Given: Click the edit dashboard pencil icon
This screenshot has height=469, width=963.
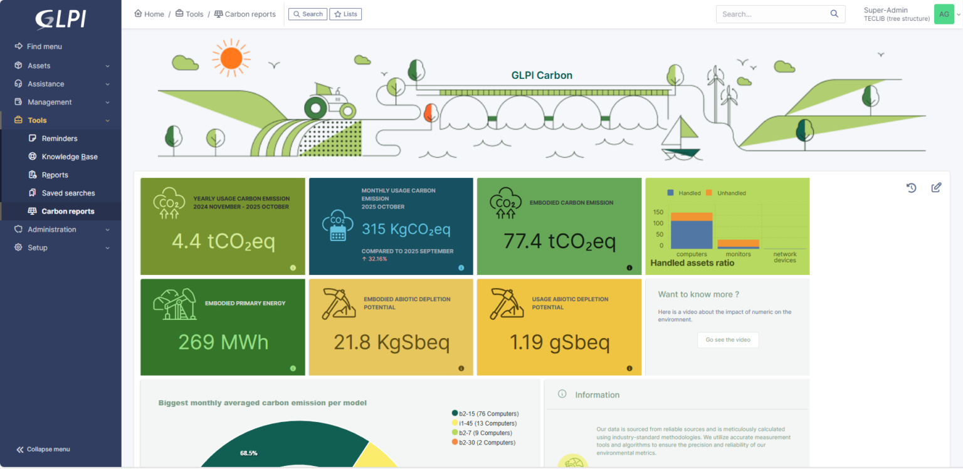Looking at the screenshot, I should pos(936,187).
